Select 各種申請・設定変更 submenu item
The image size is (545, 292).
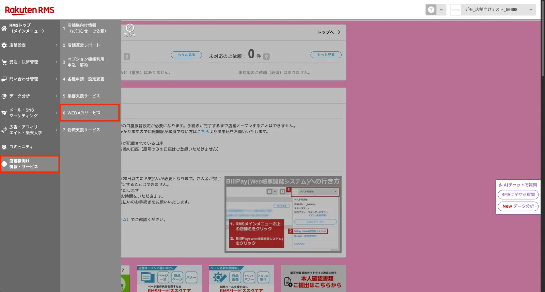(90, 79)
